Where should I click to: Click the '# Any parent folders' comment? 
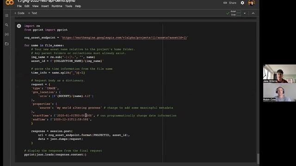(79, 53)
